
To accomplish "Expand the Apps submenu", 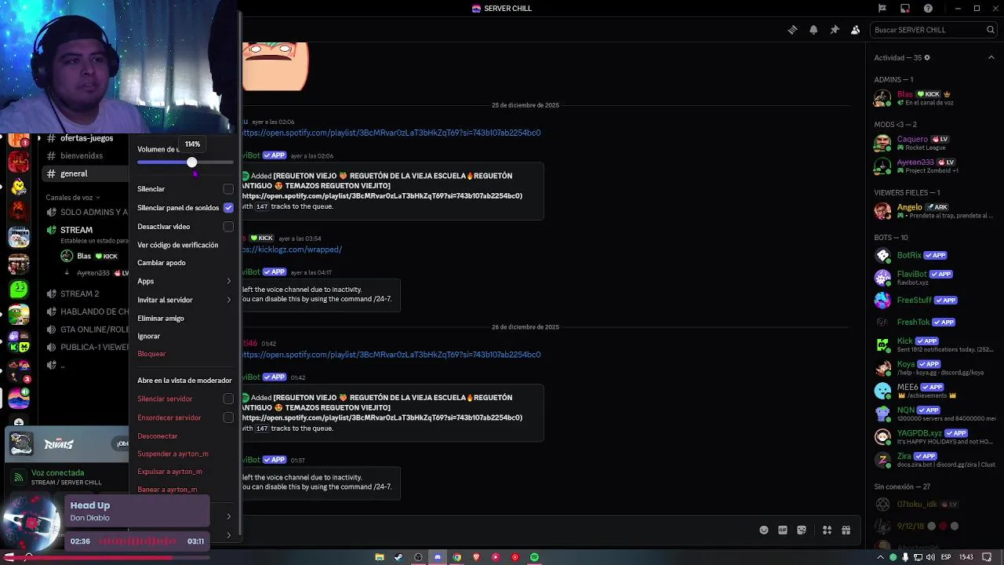I will click(x=184, y=281).
